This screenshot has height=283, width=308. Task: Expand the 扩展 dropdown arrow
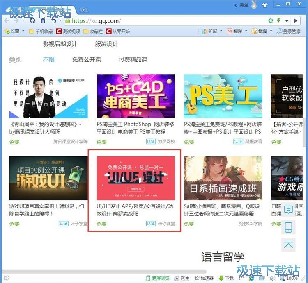[x=221, y=31]
